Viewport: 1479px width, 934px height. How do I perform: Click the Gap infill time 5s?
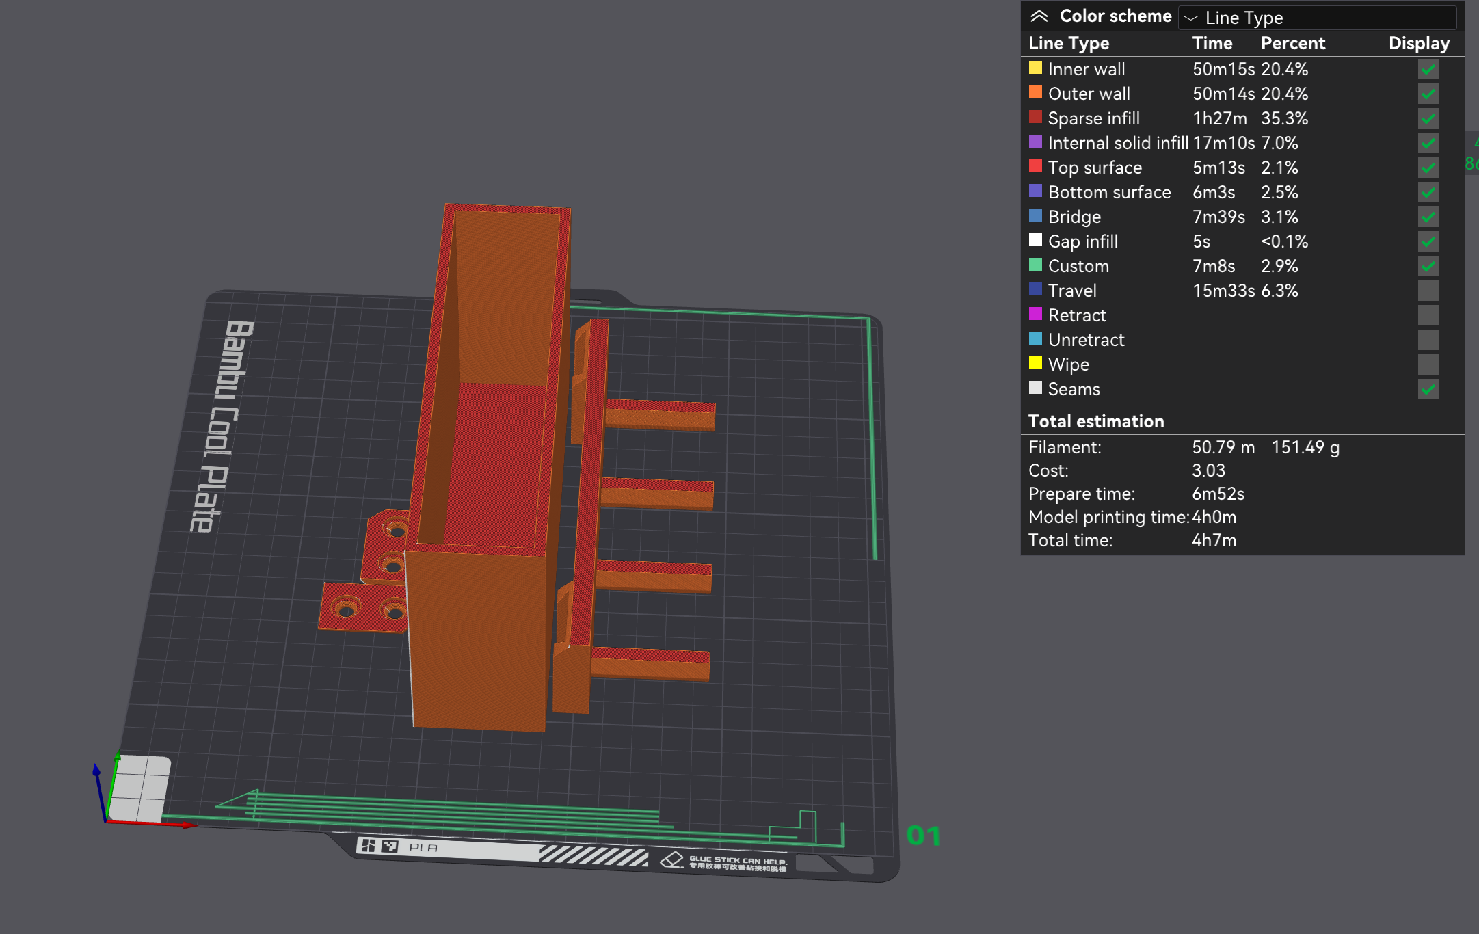coord(1201,241)
